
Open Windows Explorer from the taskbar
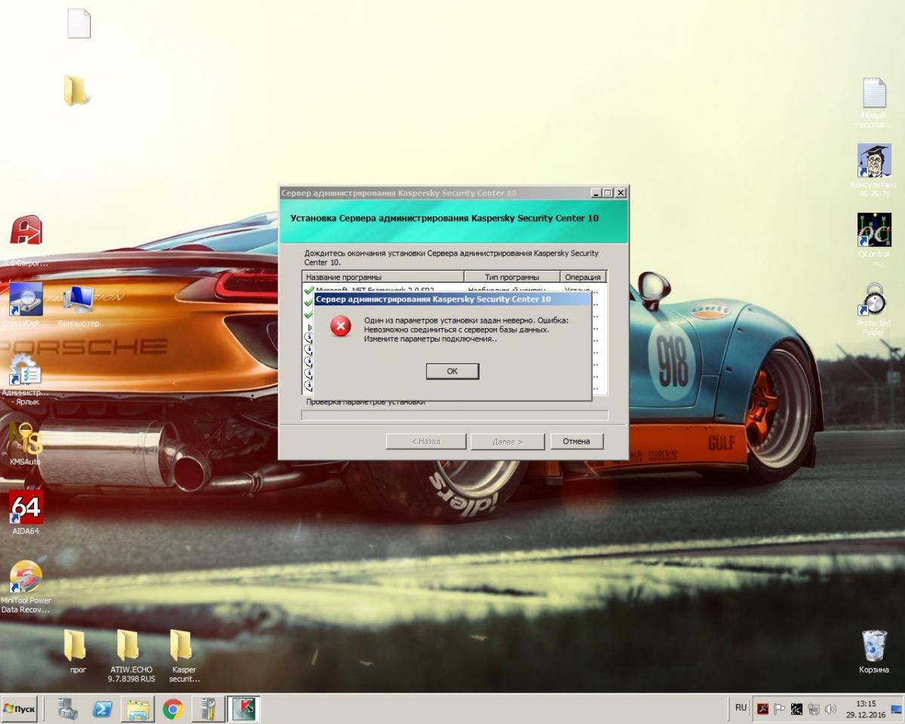138,709
